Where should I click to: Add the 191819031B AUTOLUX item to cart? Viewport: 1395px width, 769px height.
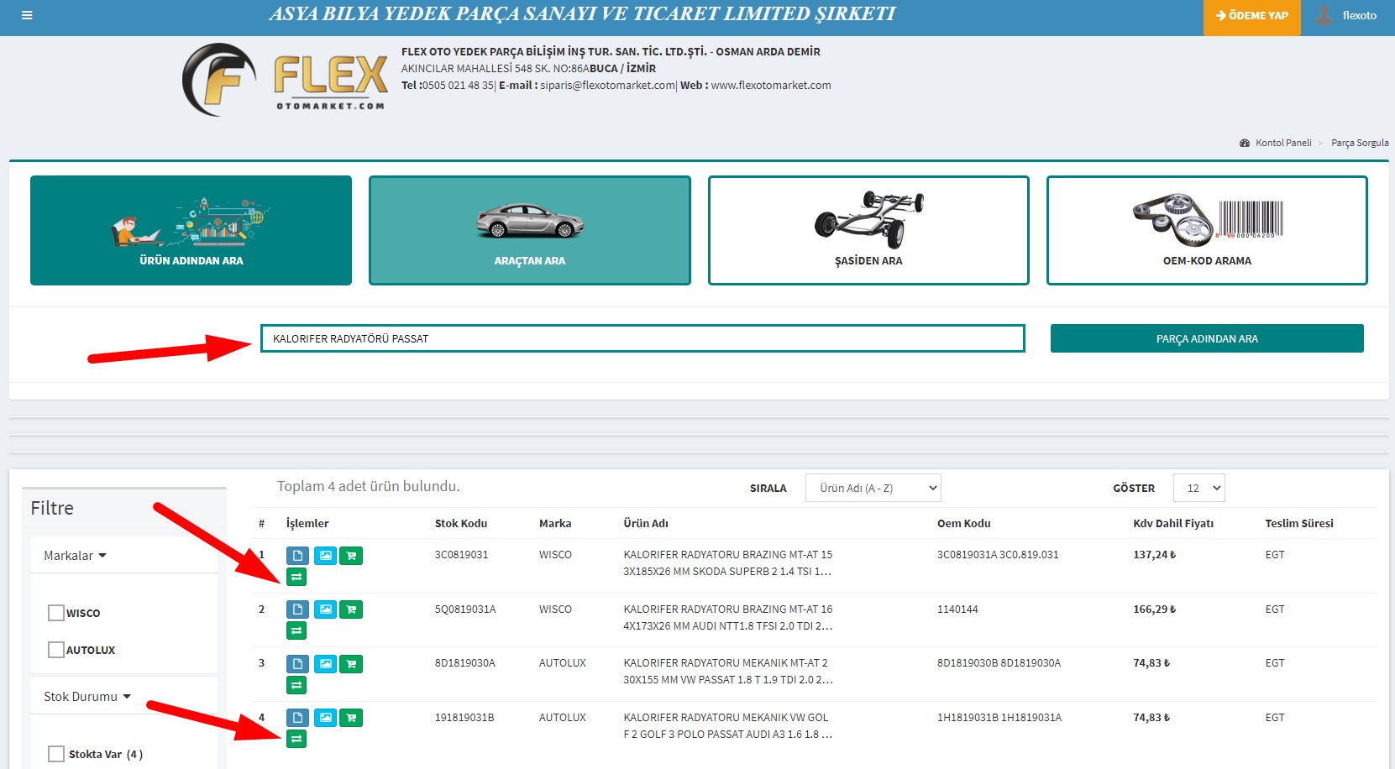tap(351, 718)
